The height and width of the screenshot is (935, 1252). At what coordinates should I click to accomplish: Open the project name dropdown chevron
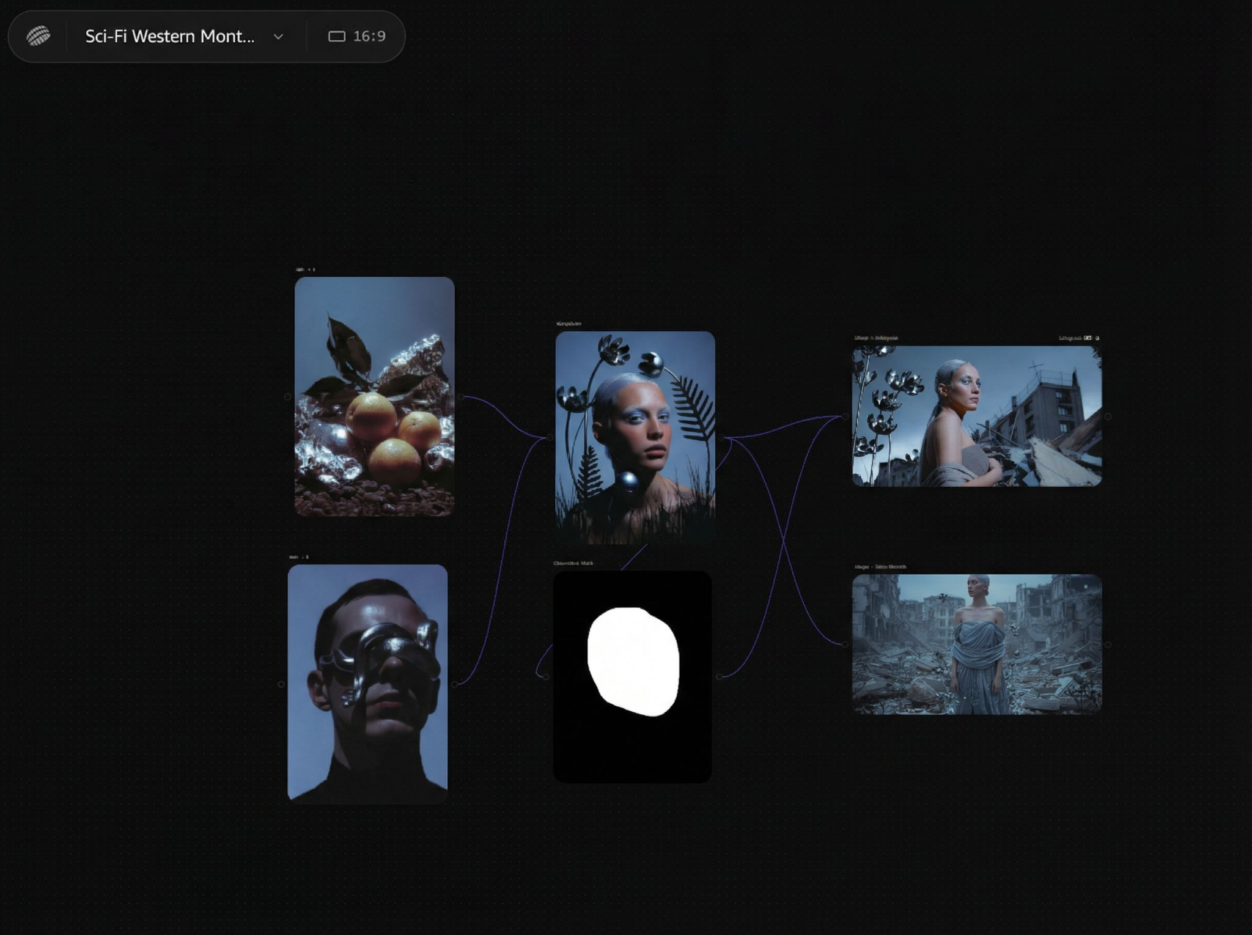tap(277, 37)
